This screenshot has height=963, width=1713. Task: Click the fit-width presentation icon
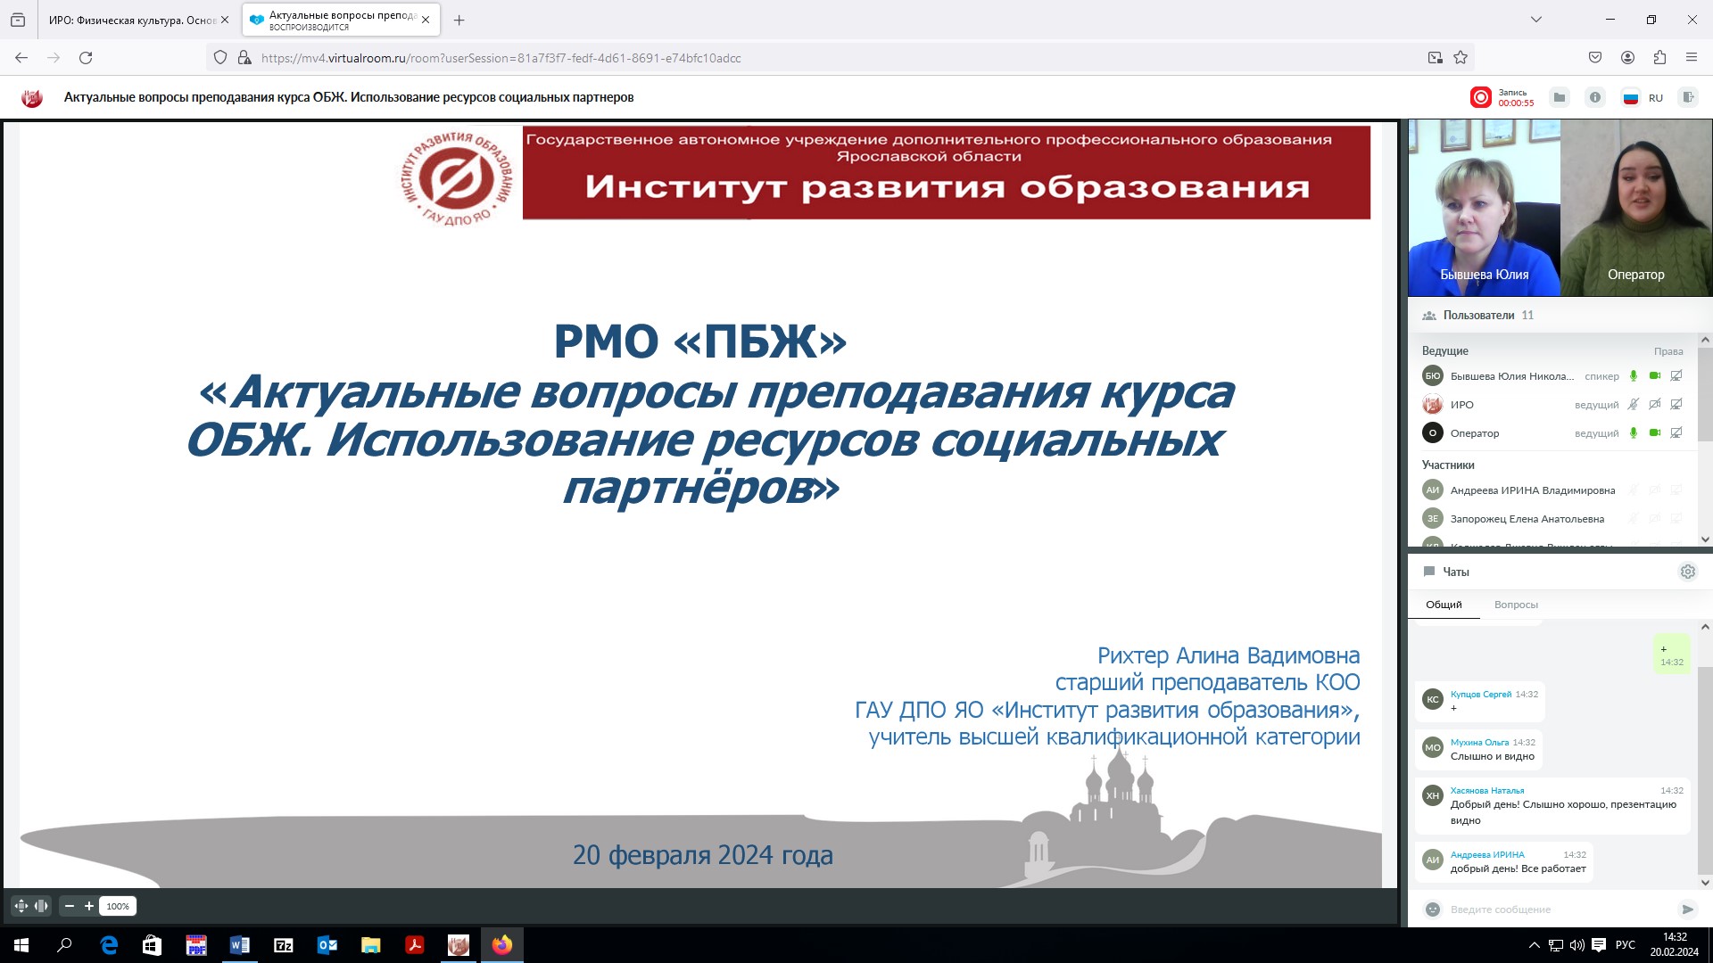(x=42, y=906)
